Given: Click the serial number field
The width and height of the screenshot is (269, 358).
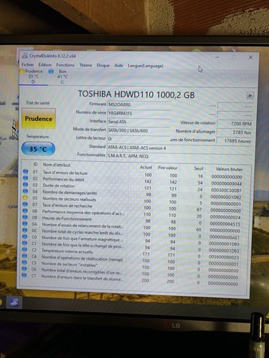Looking at the screenshot, I should (x=138, y=113).
